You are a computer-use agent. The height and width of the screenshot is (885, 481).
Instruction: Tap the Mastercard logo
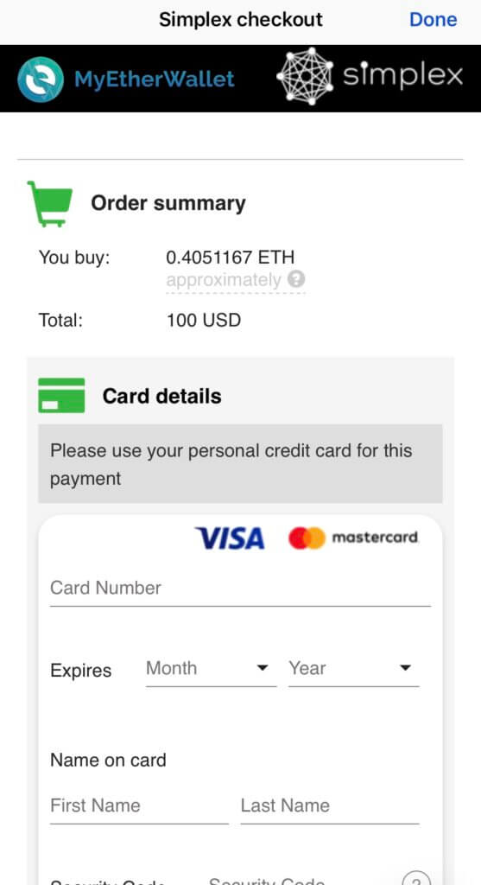click(x=353, y=538)
